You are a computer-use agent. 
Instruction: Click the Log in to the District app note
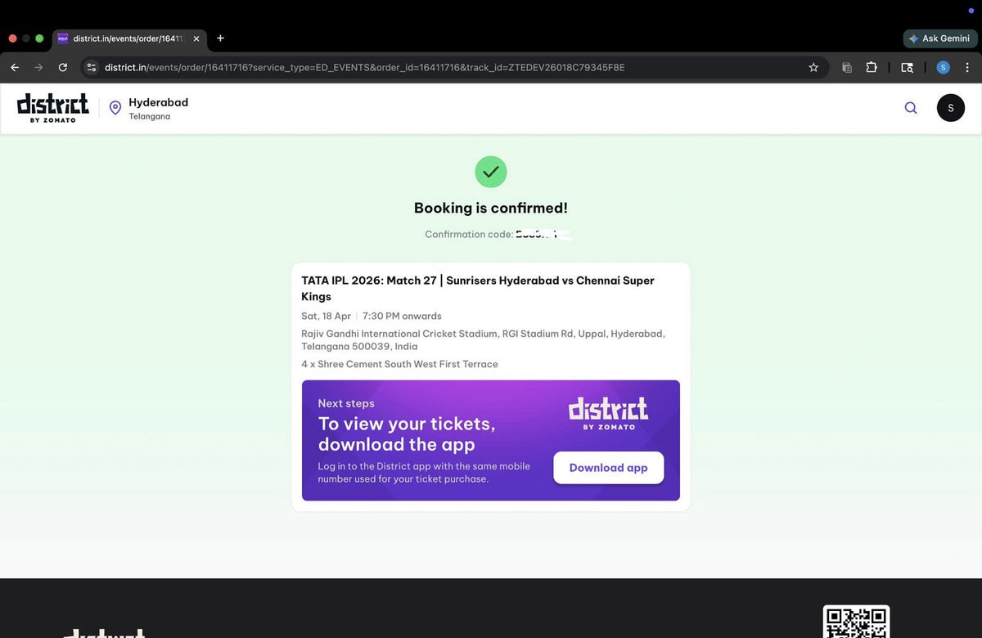coord(424,473)
